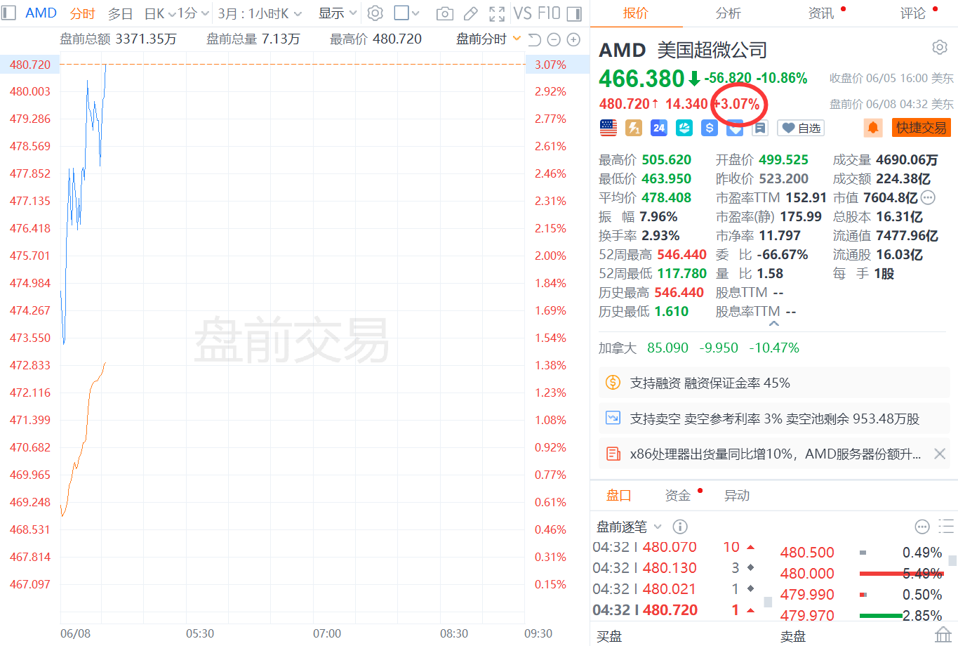Expand chart to fullscreen
The image size is (958, 646).
click(497, 13)
